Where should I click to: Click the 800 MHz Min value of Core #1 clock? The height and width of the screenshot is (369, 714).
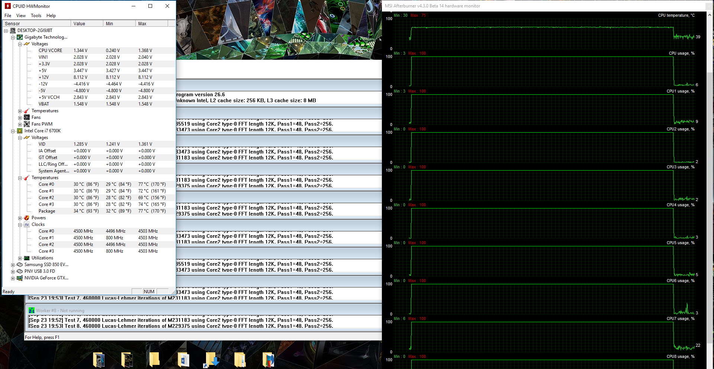(115, 238)
